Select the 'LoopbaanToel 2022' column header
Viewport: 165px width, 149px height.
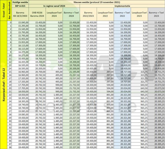click(105, 14)
